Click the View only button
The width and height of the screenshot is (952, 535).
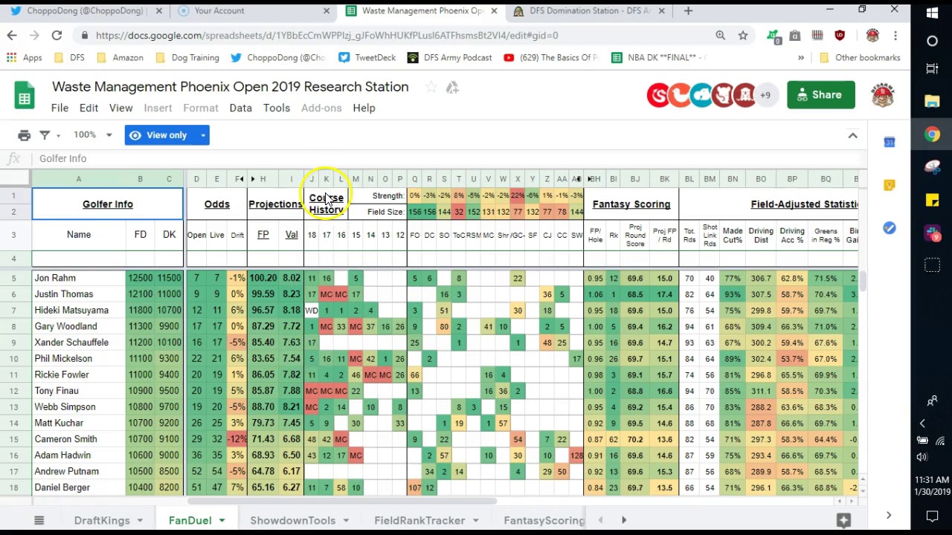pyautogui.click(x=157, y=135)
